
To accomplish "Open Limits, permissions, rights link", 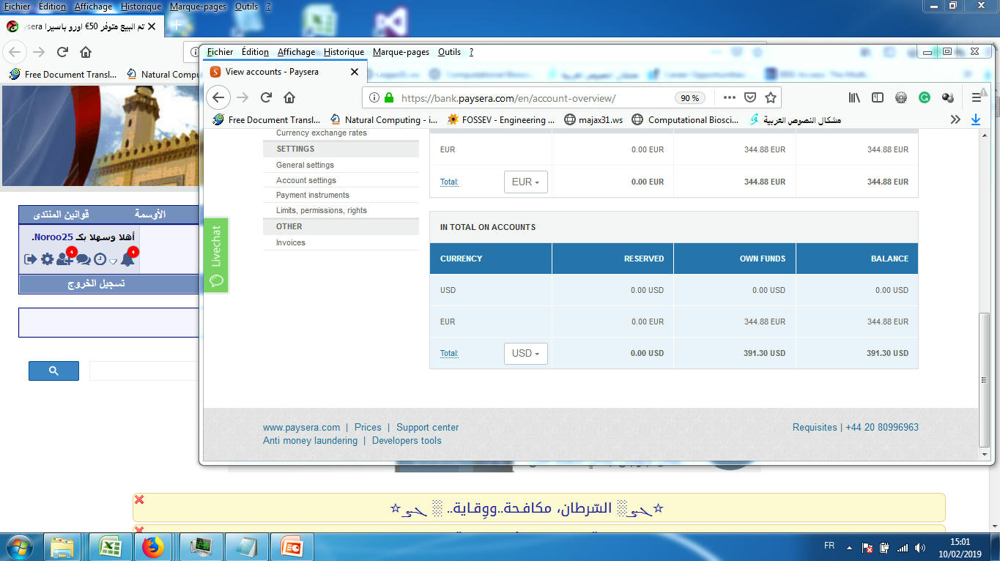I will coord(322,210).
